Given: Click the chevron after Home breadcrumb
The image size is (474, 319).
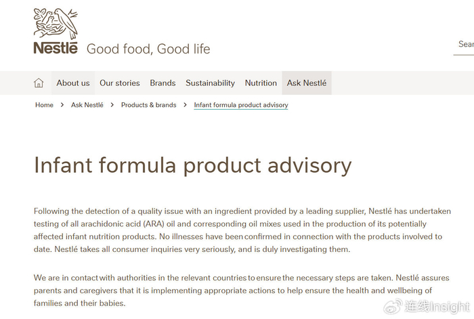Looking at the screenshot, I should coord(62,105).
